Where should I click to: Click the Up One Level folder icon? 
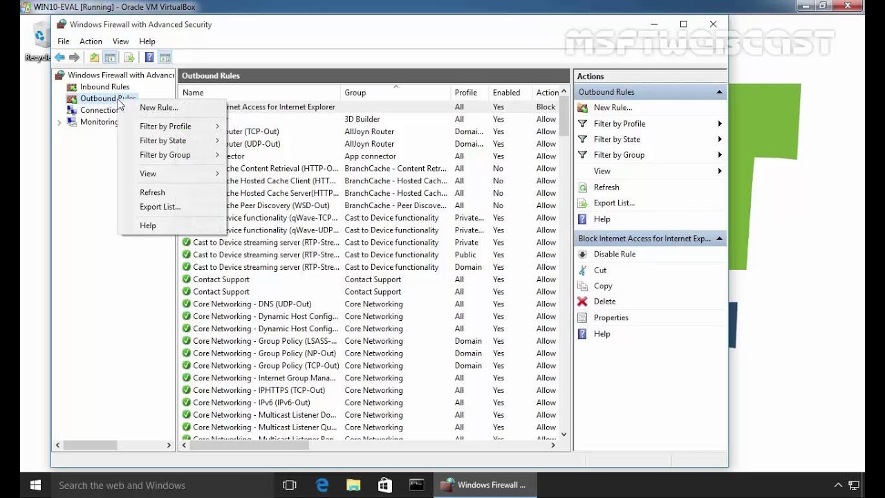tap(94, 57)
